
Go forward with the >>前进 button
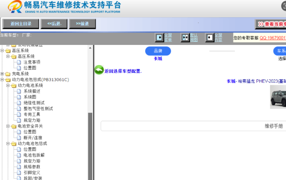(82, 24)
